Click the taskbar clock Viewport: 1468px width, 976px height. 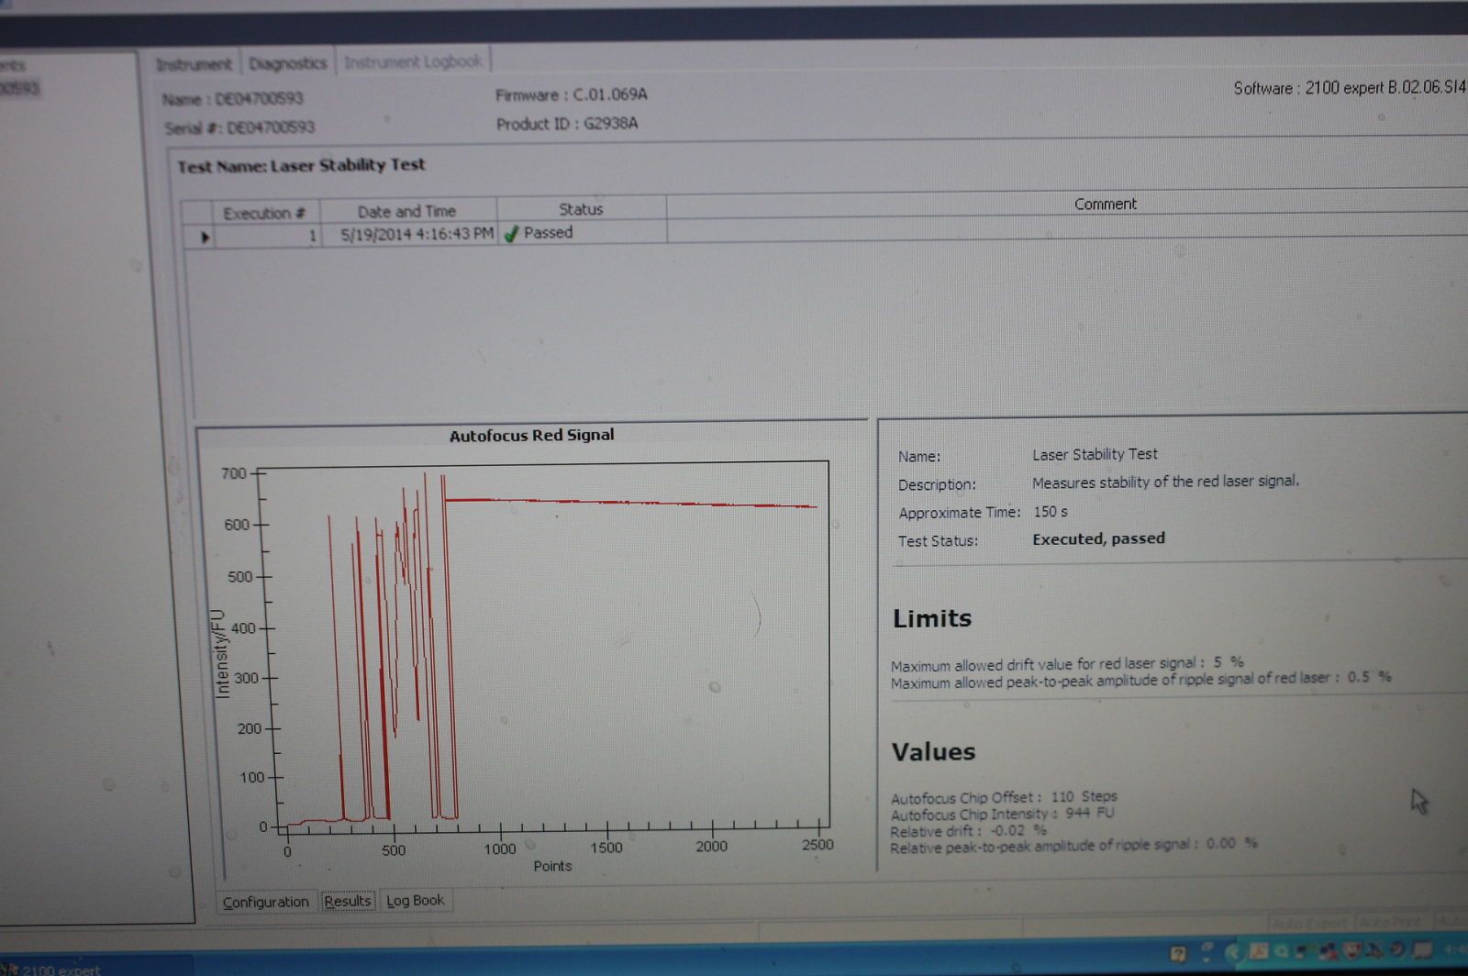[1454, 949]
